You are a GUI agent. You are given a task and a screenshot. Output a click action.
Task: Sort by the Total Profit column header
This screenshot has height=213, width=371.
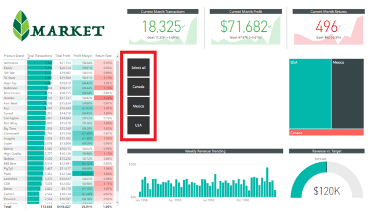[x=63, y=56]
